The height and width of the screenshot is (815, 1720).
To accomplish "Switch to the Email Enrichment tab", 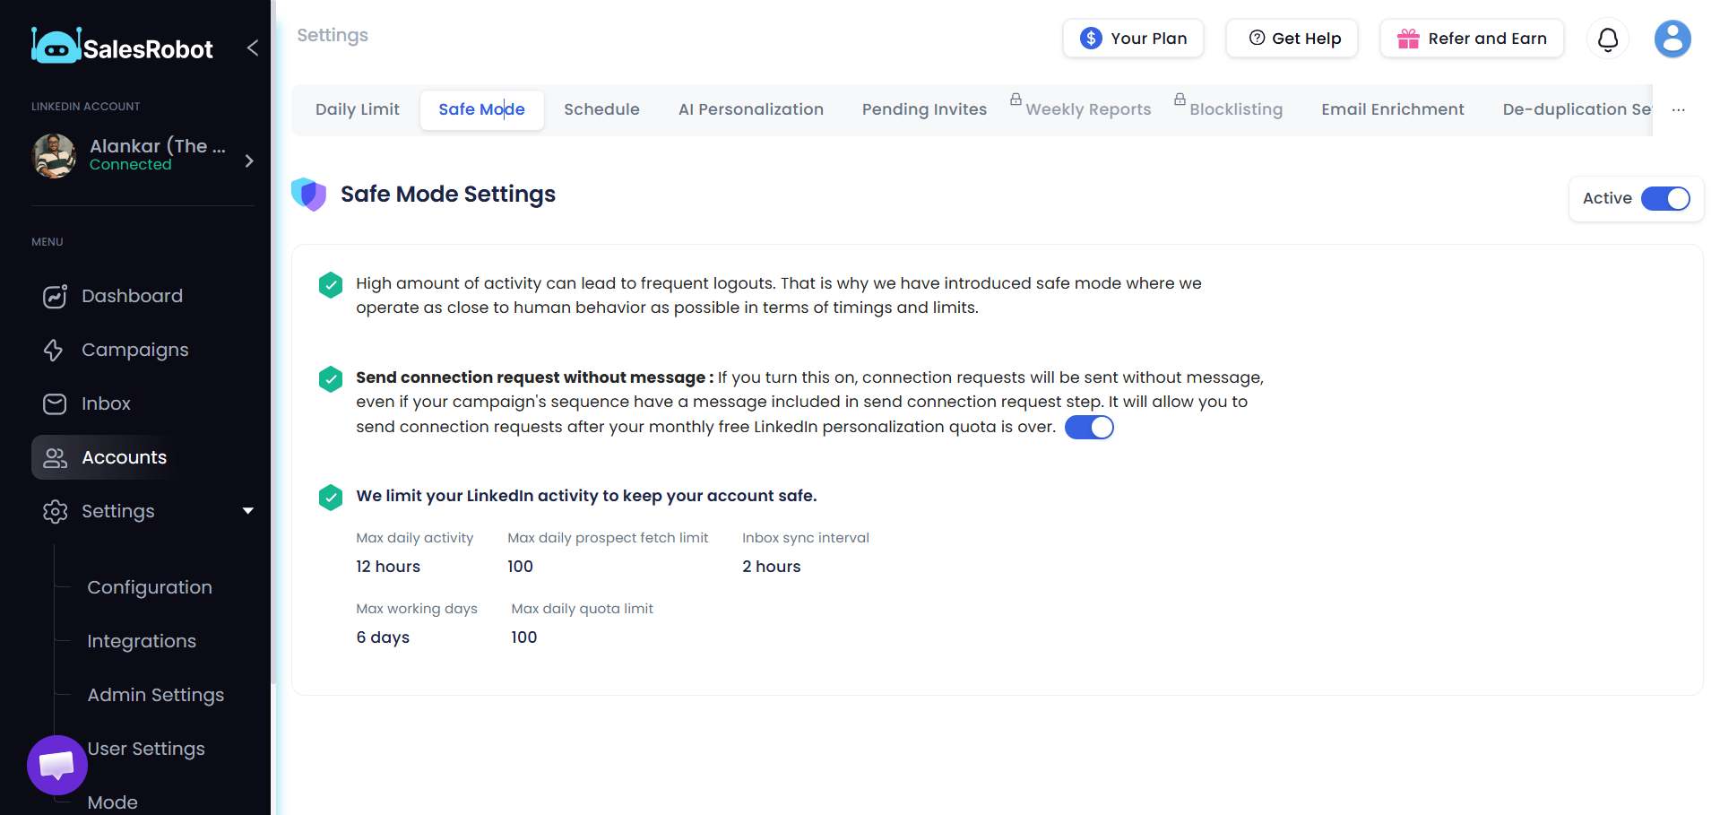I will [1392, 109].
